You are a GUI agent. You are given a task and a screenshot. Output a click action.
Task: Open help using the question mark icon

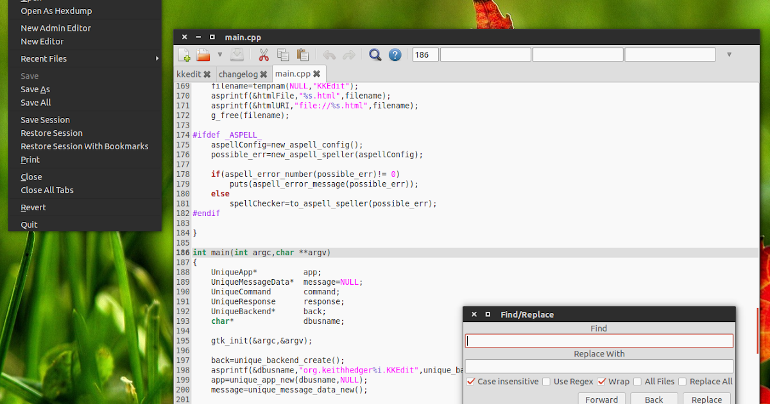coord(395,55)
